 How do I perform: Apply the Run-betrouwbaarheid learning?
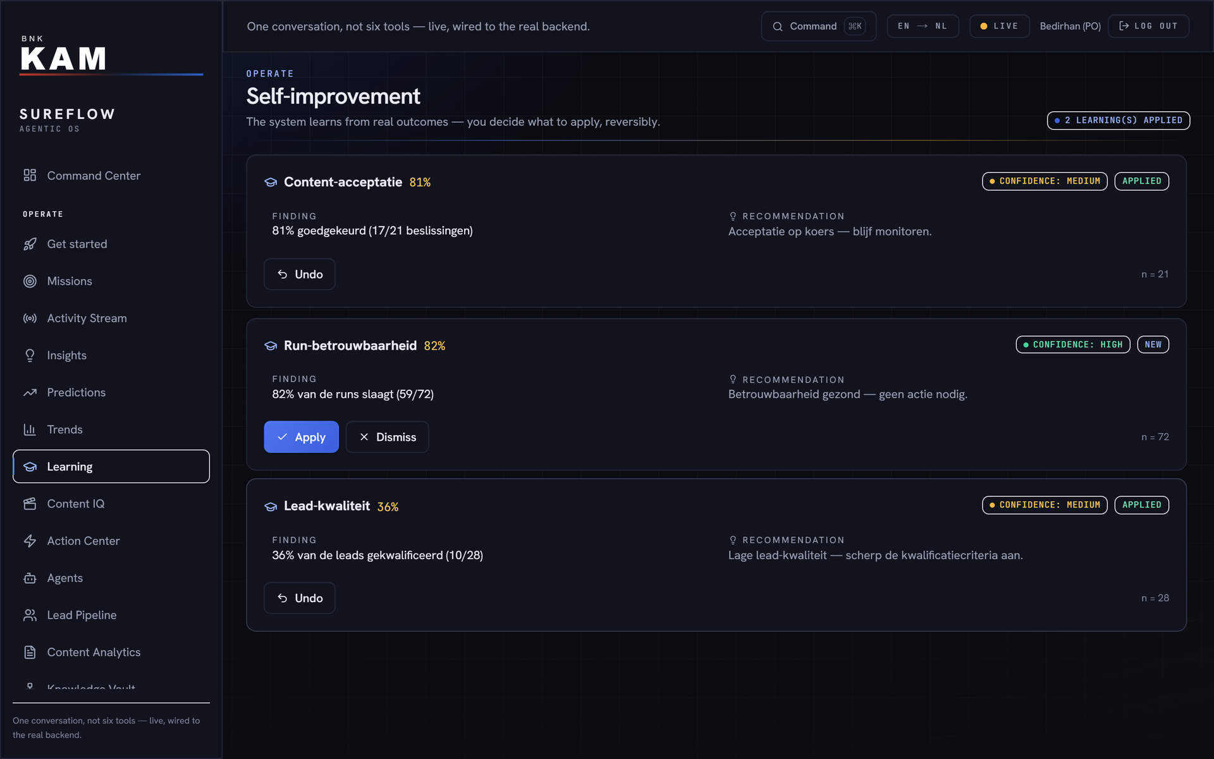301,437
